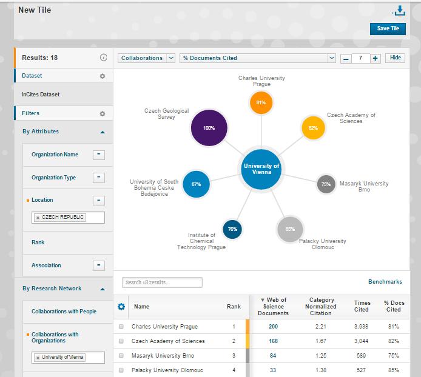This screenshot has width=421, height=377.
Task: Increase node count with plus button
Action: tap(376, 59)
